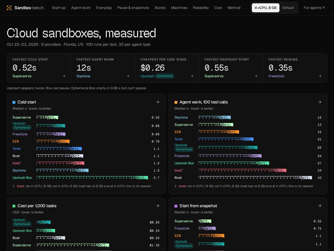
Task: Go to the Start-up section
Action: click(59, 8)
